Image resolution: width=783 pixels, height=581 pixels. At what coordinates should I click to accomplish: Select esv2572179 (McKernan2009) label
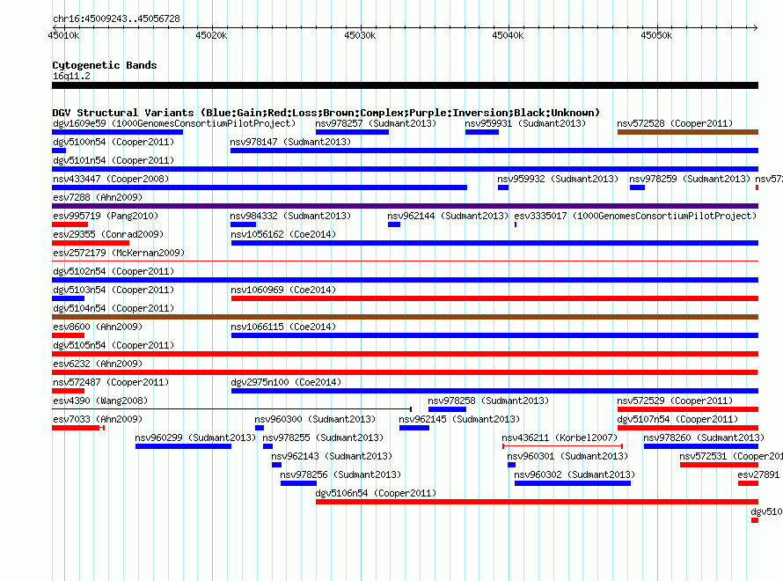[119, 253]
